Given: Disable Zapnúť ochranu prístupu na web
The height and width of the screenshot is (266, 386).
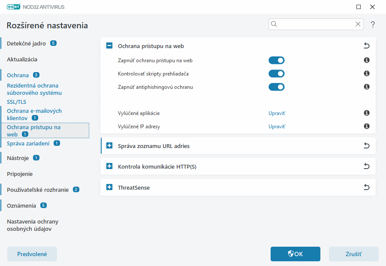Looking at the screenshot, I should [277, 60].
